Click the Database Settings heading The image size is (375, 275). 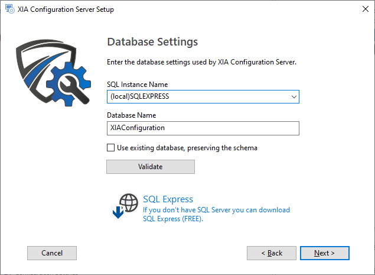pyautogui.click(x=152, y=42)
